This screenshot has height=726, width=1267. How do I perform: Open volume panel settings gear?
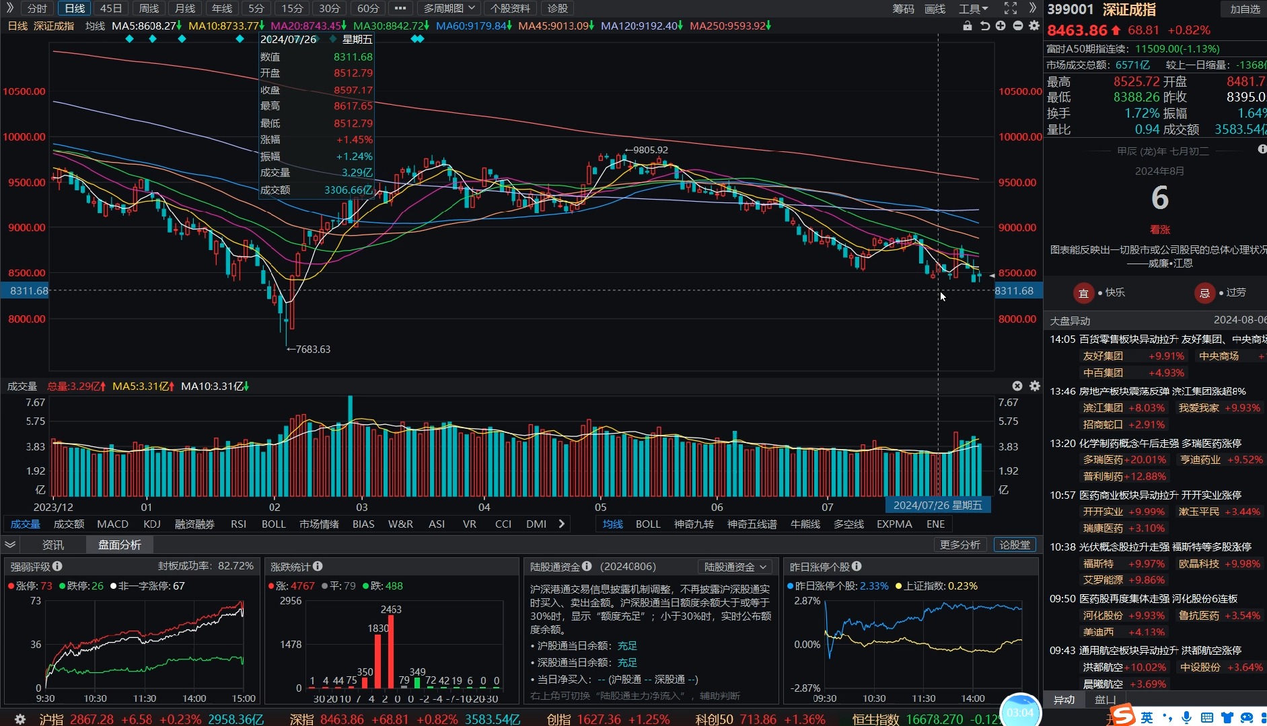click(x=1035, y=386)
